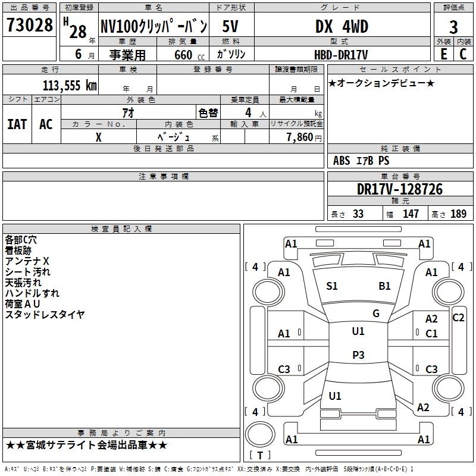Click the lot number 73028

click(x=30, y=26)
